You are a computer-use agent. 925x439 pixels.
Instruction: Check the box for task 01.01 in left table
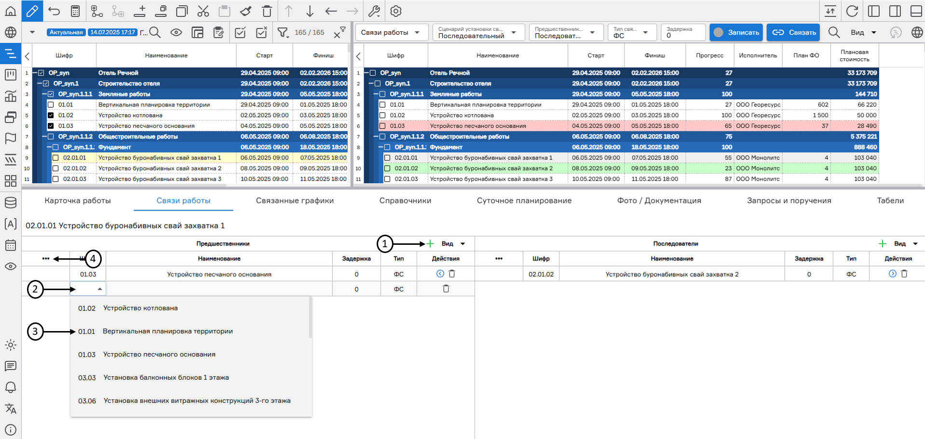(x=51, y=105)
